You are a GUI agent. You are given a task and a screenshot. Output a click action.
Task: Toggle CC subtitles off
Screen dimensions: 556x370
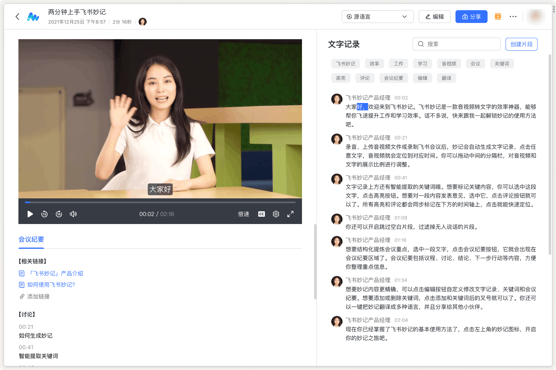point(261,214)
